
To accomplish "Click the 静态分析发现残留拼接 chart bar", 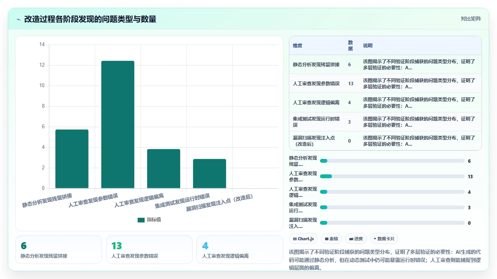I will pyautogui.click(x=72, y=159).
